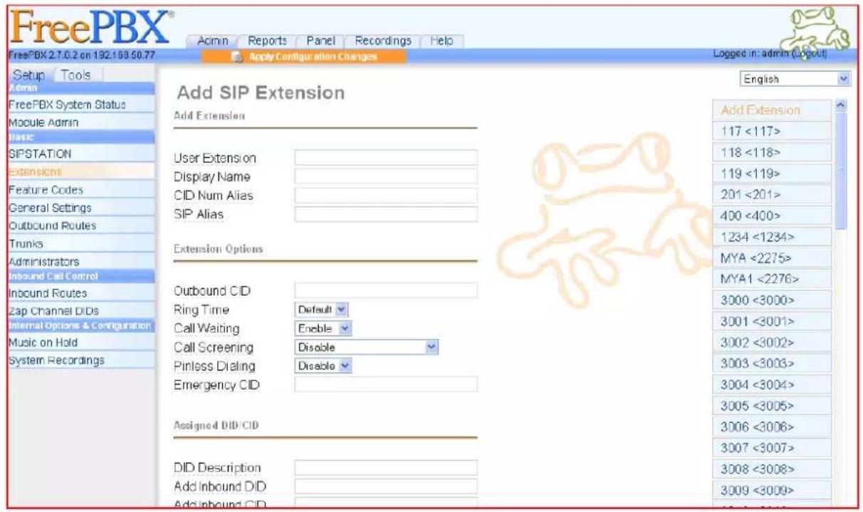Select extension 117 <117>

click(771, 131)
